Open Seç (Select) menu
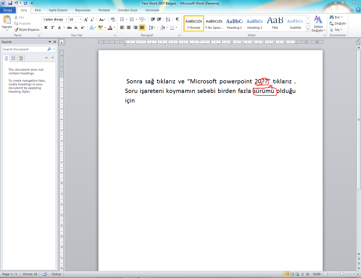 (336, 30)
